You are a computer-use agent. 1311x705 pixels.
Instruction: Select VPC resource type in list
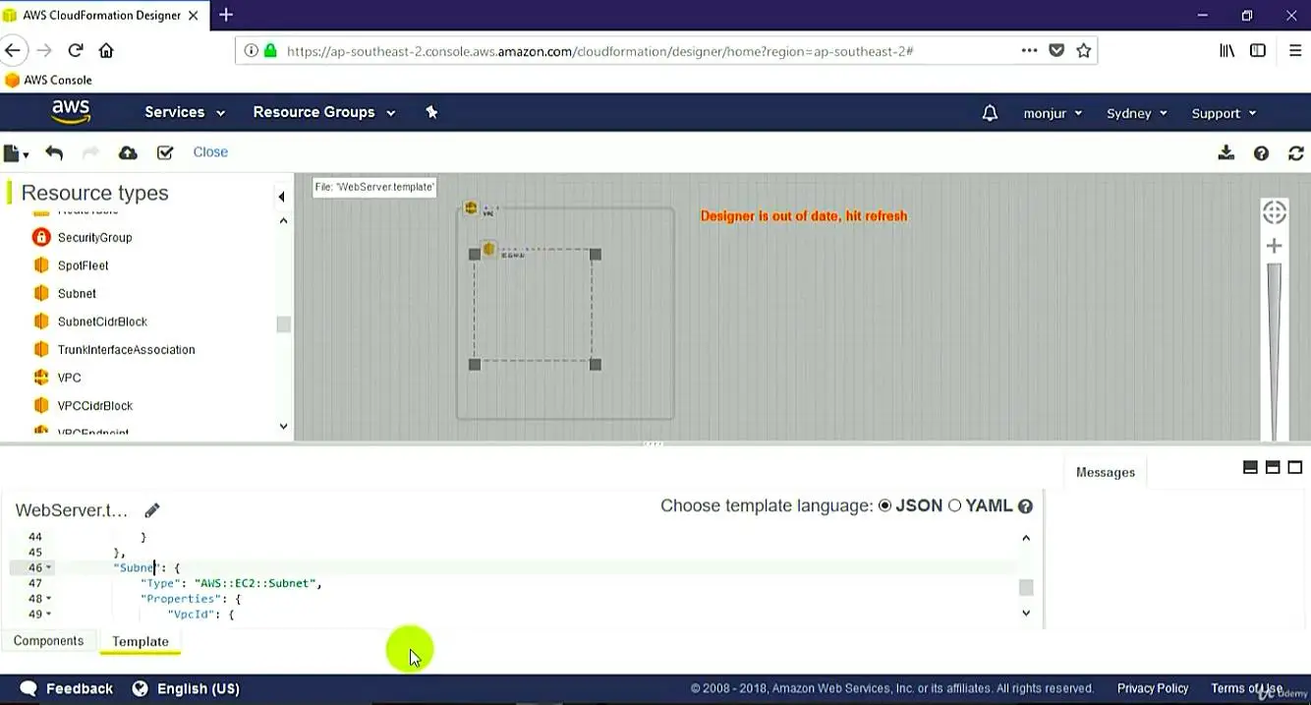click(69, 378)
